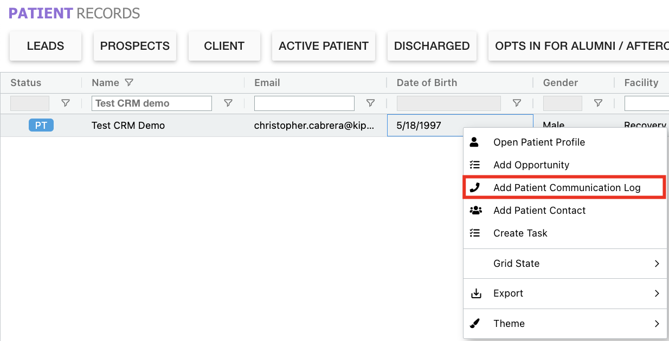Click the PT status badge
669x341 pixels.
point(41,126)
